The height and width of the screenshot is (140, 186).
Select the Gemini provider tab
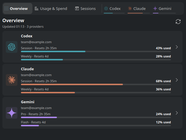(x=164, y=9)
